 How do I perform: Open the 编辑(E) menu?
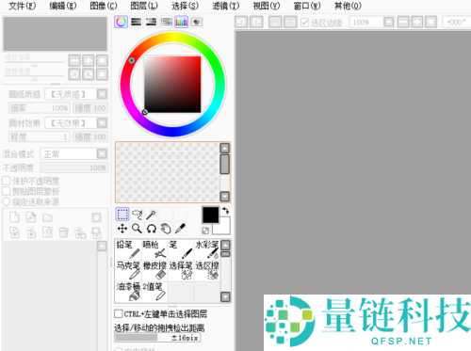(x=63, y=6)
